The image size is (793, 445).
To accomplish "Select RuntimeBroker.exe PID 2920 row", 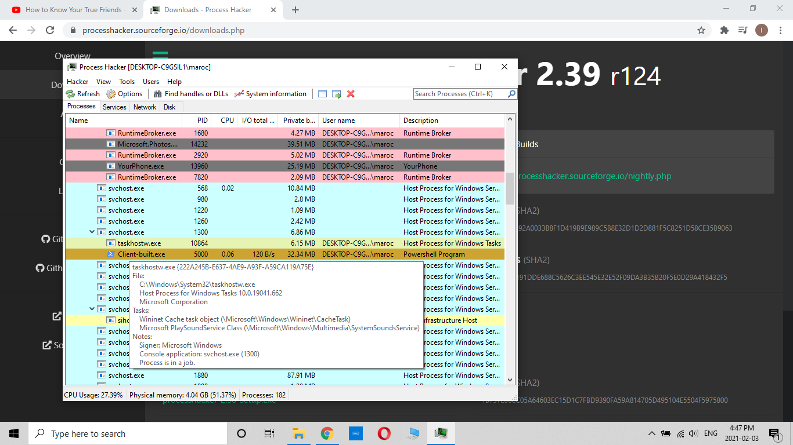I will (x=284, y=155).
